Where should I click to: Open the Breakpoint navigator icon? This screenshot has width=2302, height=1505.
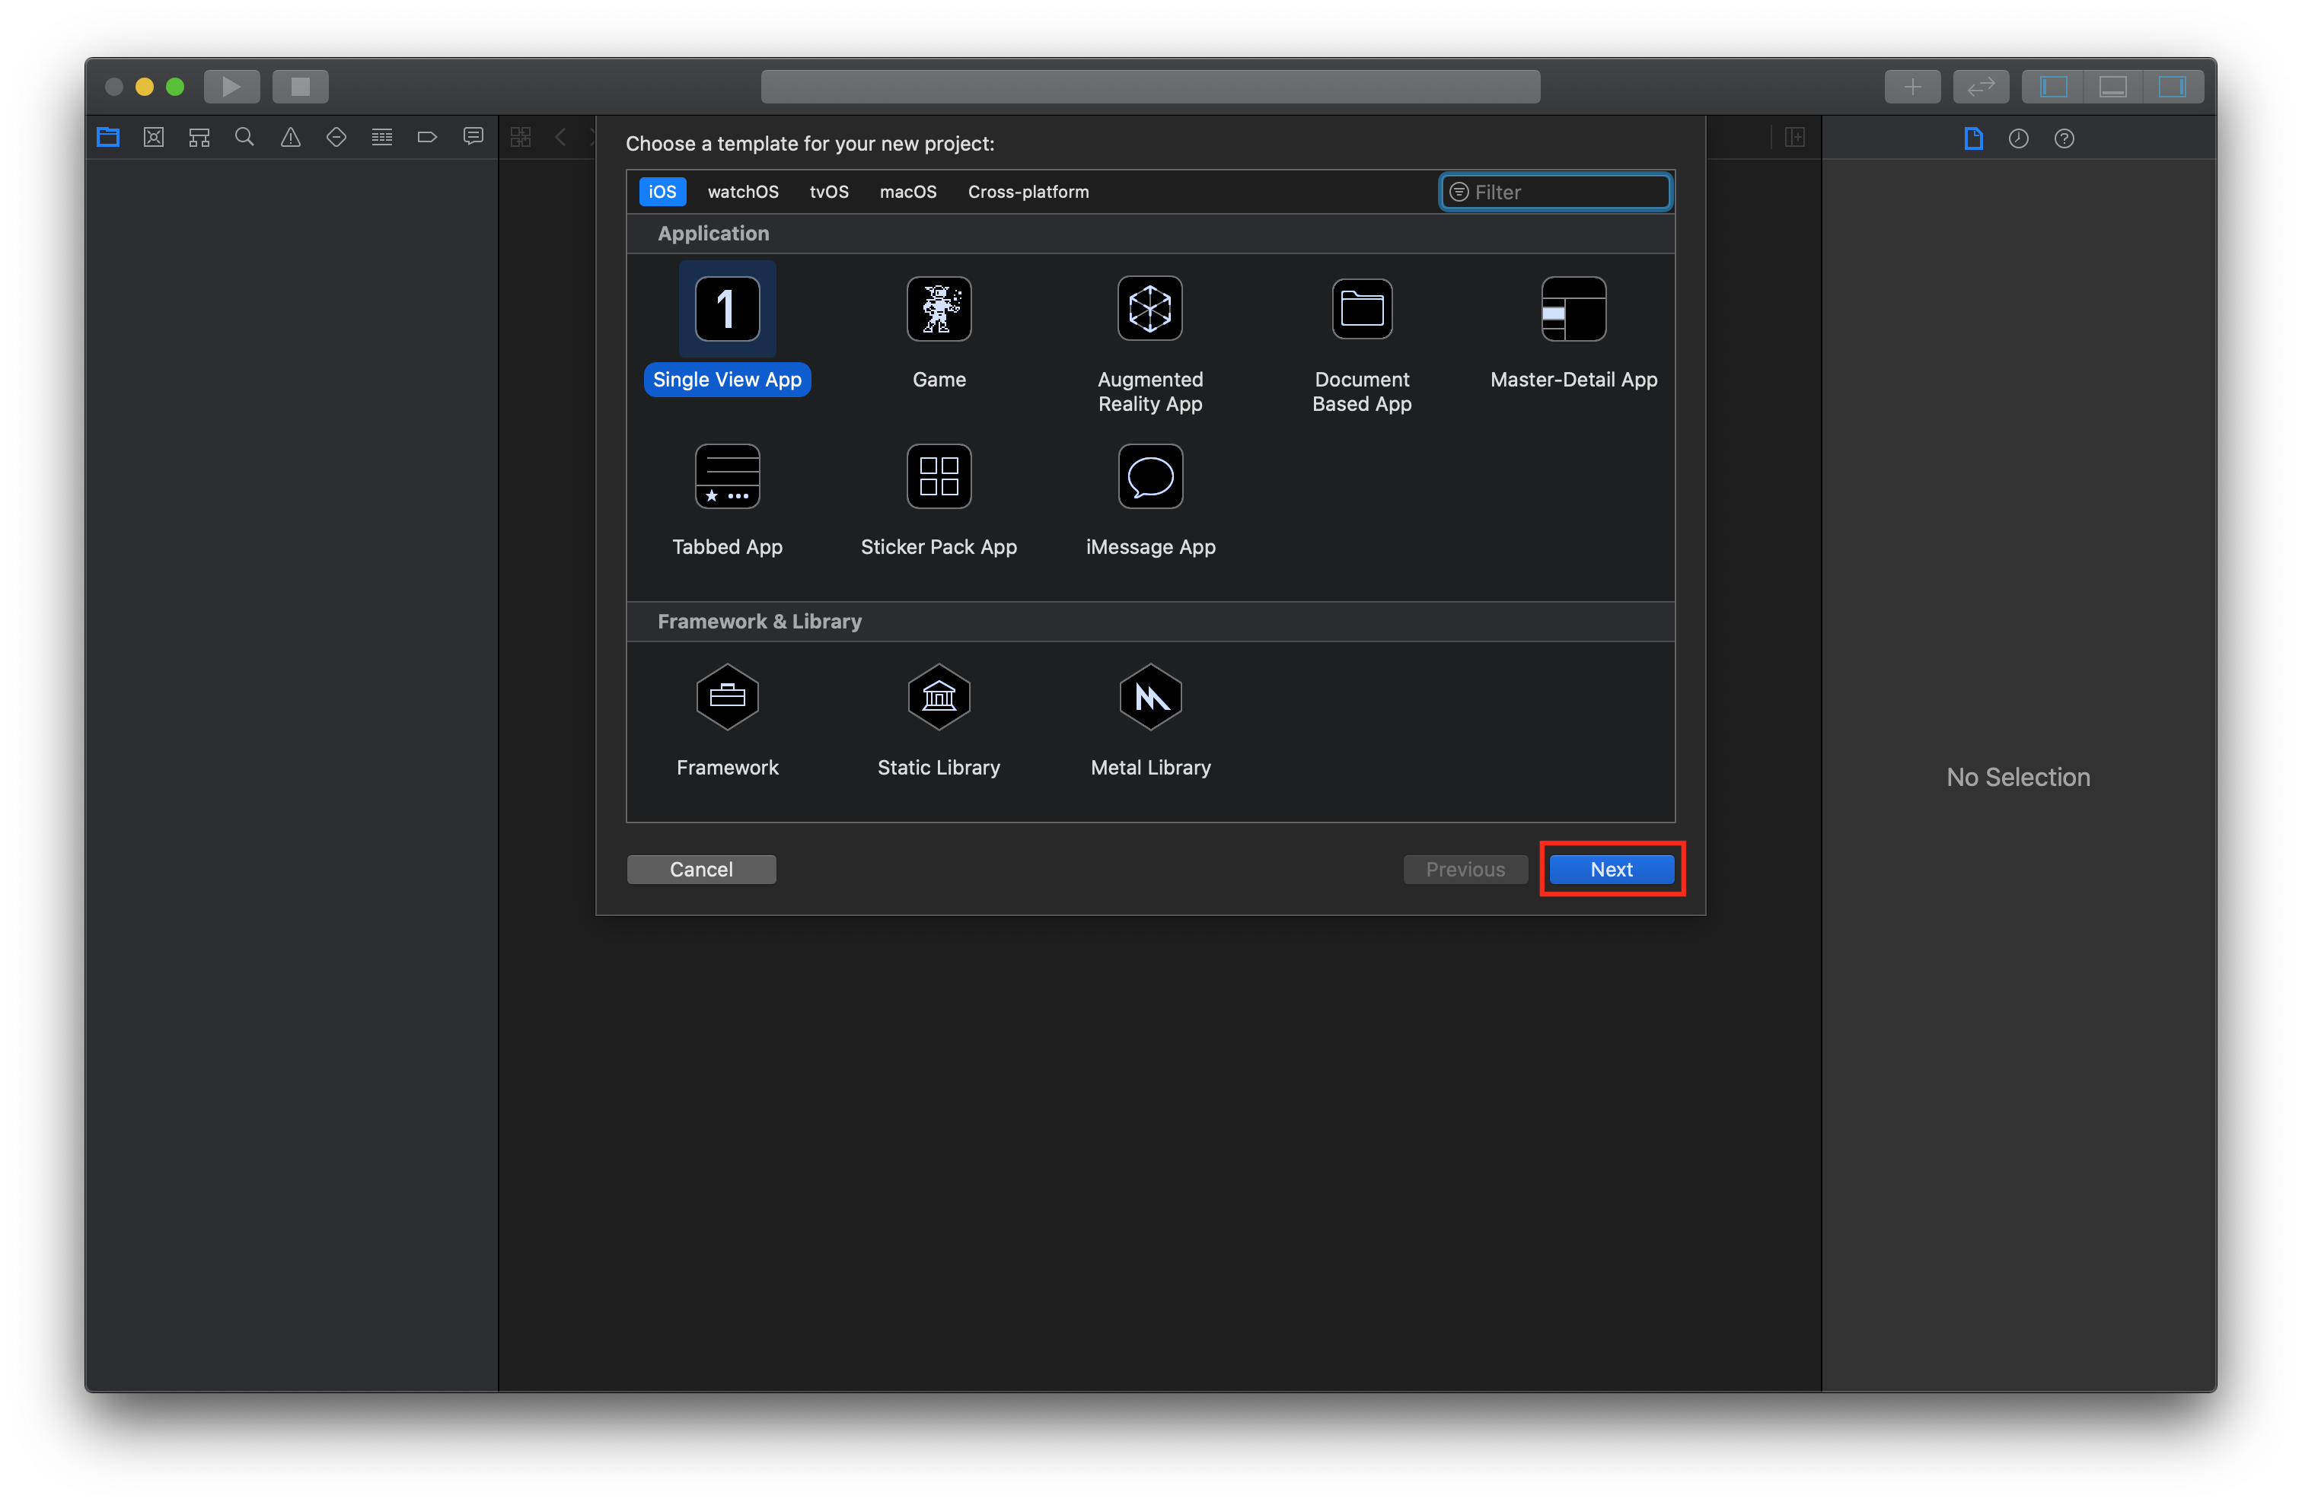(426, 137)
